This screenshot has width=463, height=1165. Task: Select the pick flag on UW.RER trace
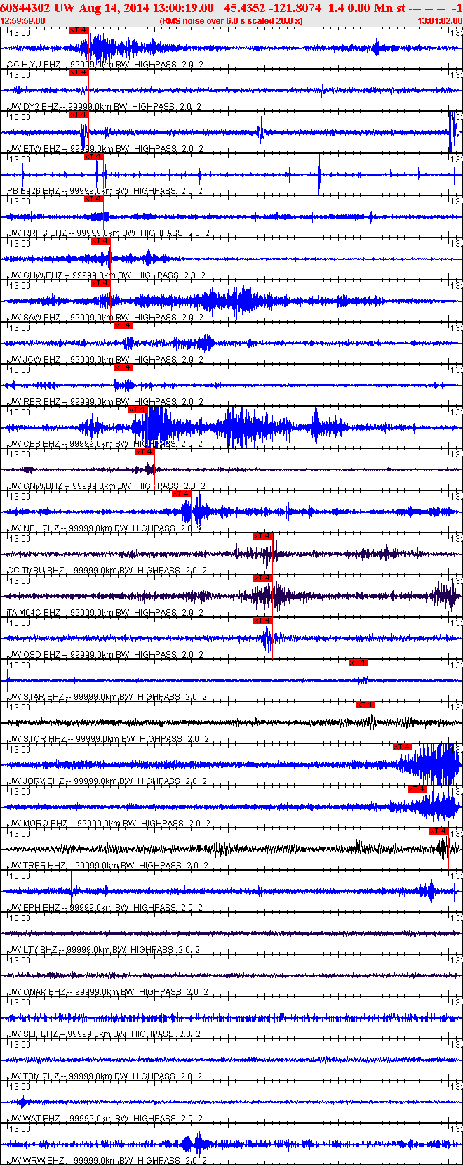tap(123, 367)
